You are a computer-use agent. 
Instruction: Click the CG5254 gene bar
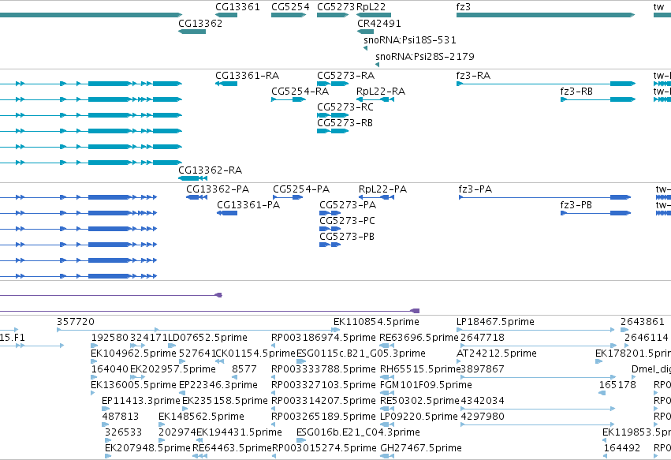(289, 15)
